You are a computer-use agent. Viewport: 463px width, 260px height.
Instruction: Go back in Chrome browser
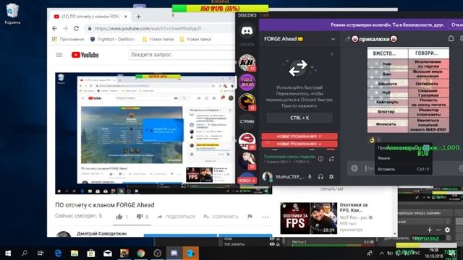tap(55, 28)
